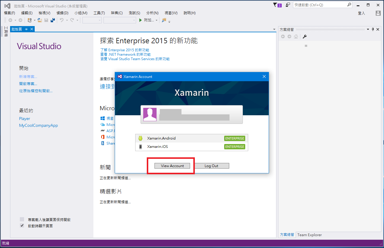
Task: Click the Navigate Forward toolbar arrow
Action: coord(20,20)
